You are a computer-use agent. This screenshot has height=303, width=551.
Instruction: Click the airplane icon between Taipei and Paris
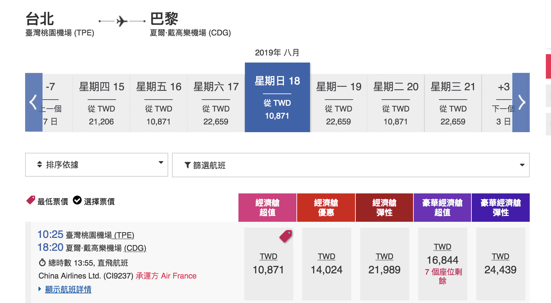click(122, 21)
